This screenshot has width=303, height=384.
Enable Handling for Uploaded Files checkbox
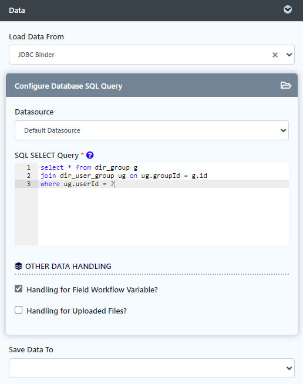[18, 310]
